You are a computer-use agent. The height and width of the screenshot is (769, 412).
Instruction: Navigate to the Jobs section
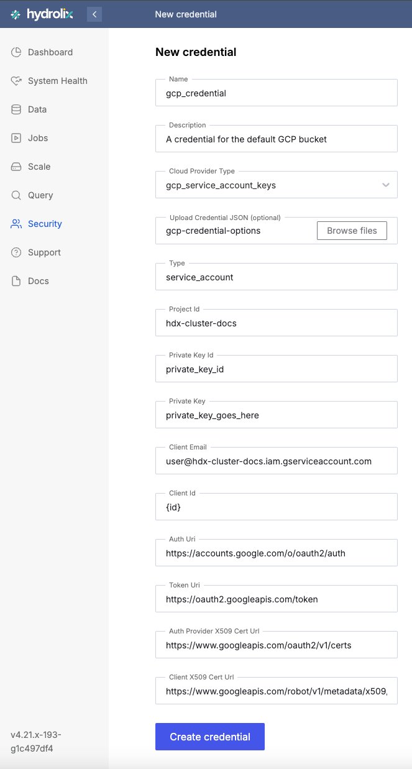click(x=39, y=138)
